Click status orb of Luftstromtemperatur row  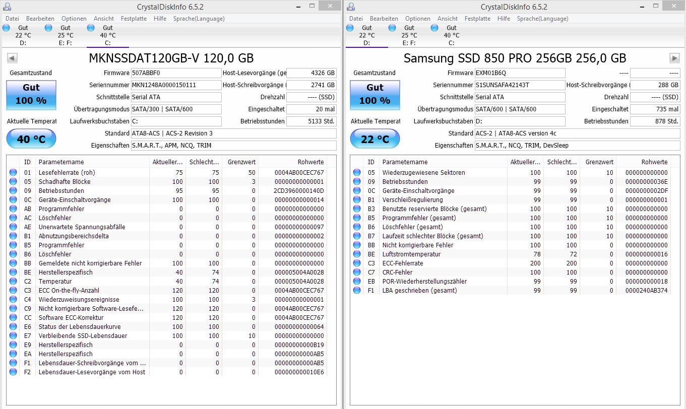tap(357, 254)
